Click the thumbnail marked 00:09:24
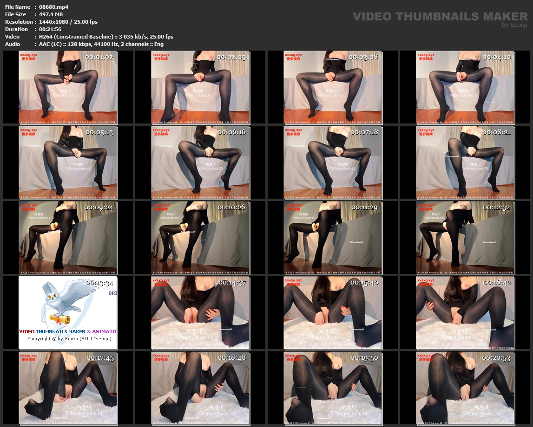 click(x=68, y=238)
